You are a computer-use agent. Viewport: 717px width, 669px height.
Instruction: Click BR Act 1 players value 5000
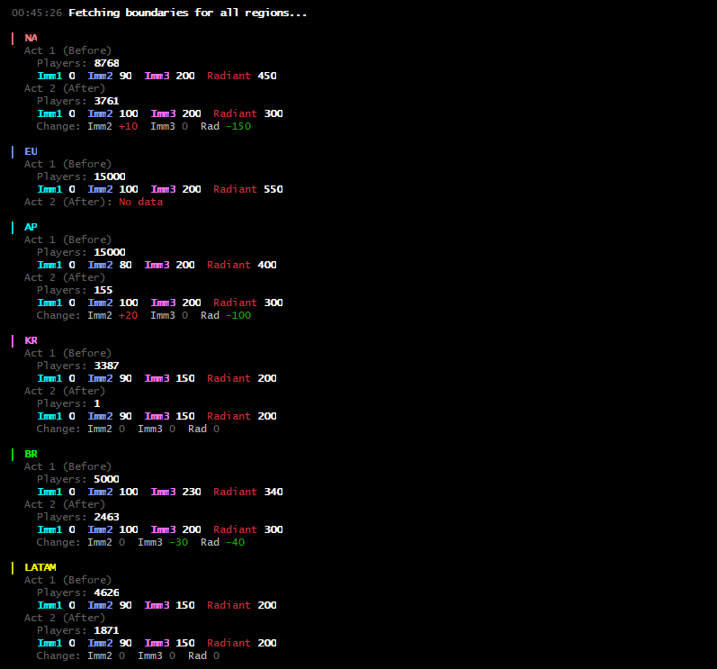pyautogui.click(x=106, y=479)
